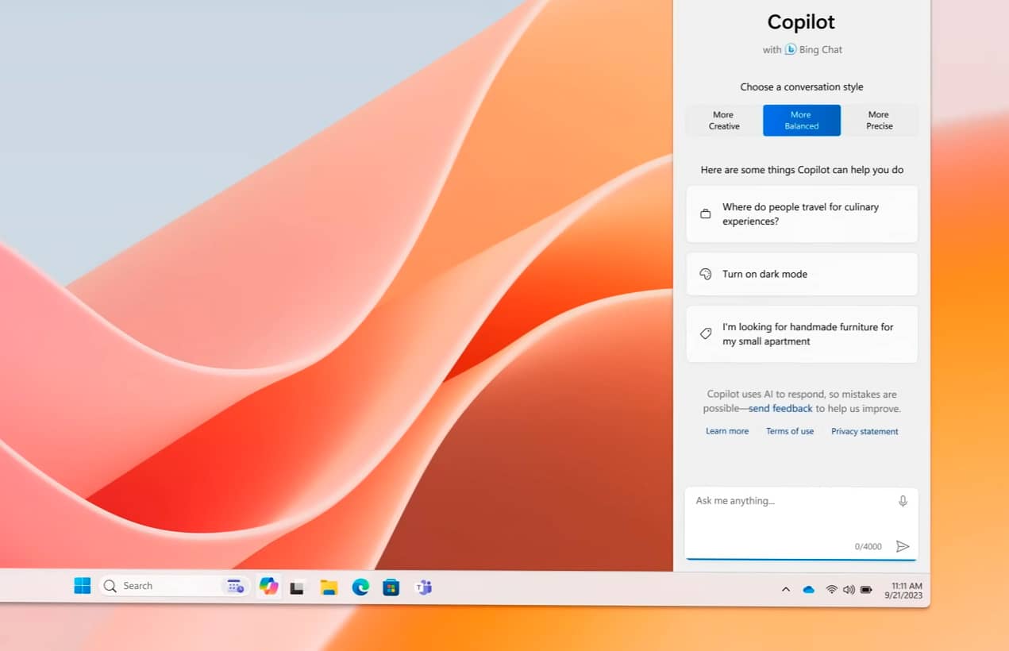Click the Turn on dark mode suggestion

coord(801,274)
